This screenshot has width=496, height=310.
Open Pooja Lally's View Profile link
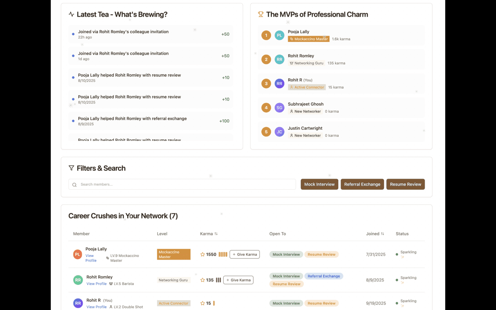click(x=91, y=258)
